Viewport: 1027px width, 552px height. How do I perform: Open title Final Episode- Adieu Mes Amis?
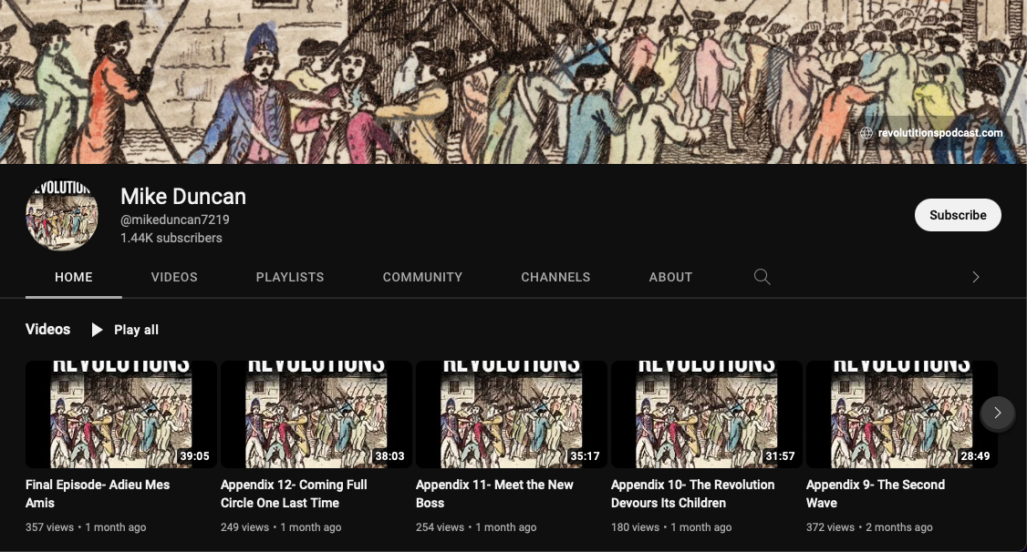tap(98, 494)
